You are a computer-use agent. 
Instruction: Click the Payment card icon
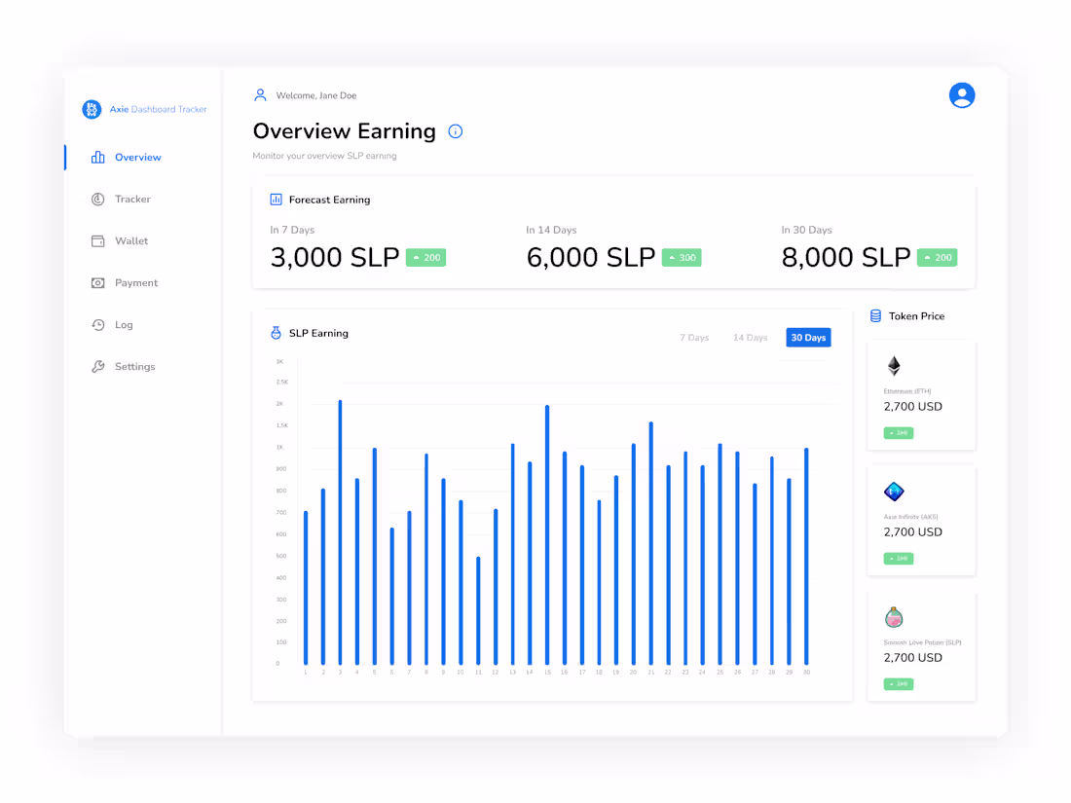pyautogui.click(x=98, y=282)
